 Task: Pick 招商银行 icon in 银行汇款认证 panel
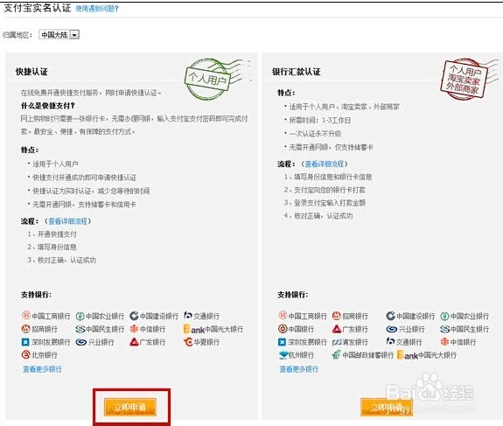(336, 316)
